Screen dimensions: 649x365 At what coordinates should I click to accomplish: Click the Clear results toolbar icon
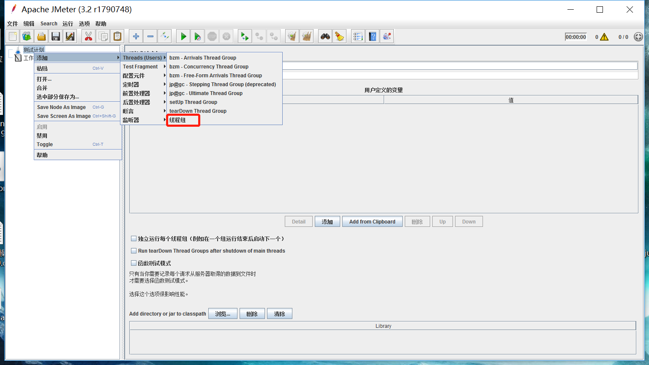[x=292, y=37]
